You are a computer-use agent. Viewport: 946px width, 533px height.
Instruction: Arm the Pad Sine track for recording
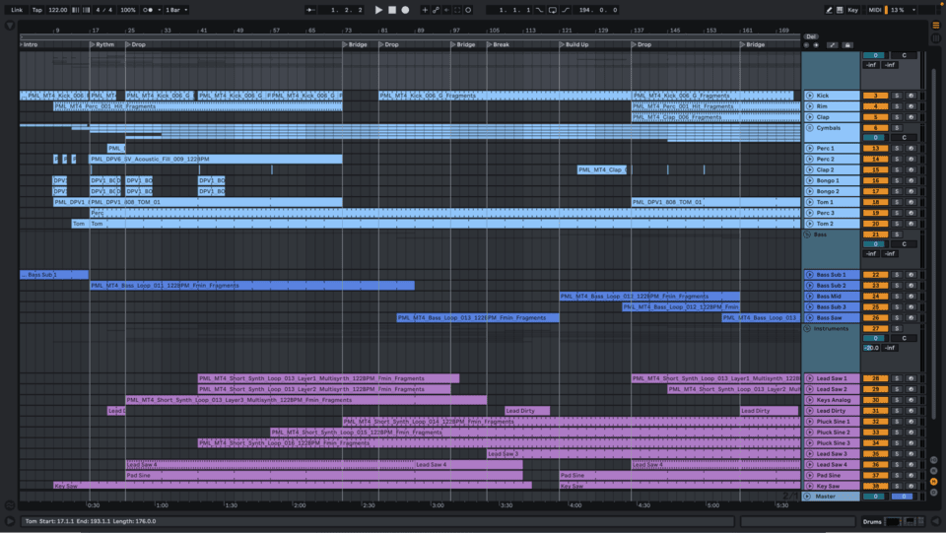tap(911, 475)
